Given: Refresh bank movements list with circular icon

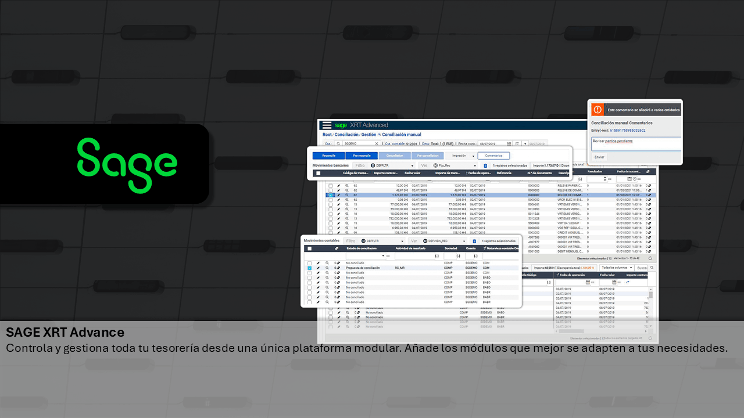Looking at the screenshot, I should pos(650,258).
